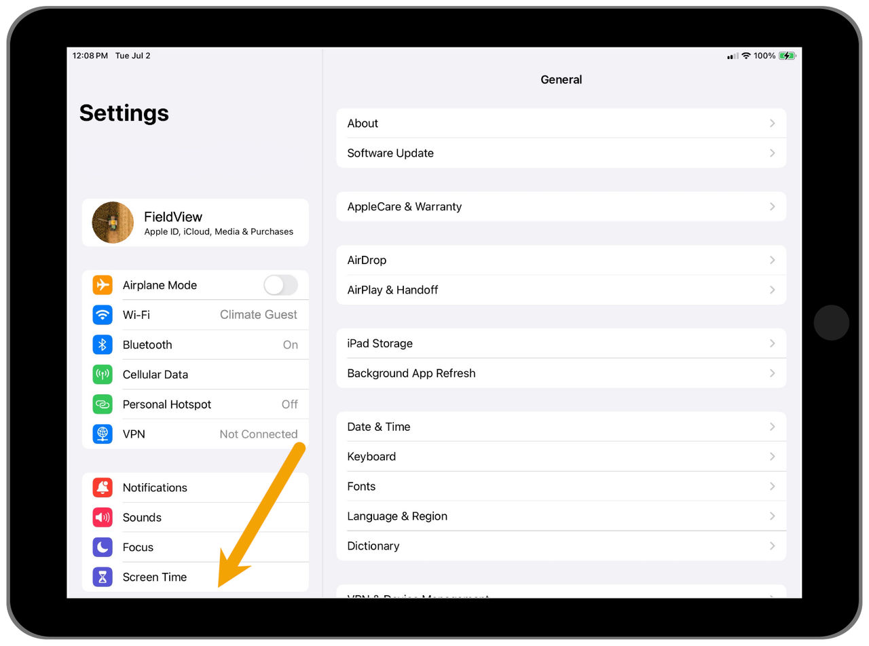Open the Keyboard settings row

point(561,457)
